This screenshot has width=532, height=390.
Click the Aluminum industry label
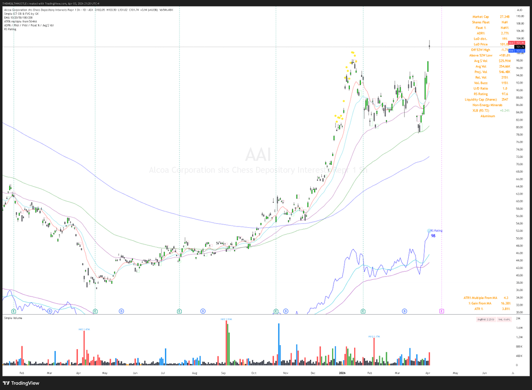tap(487, 116)
